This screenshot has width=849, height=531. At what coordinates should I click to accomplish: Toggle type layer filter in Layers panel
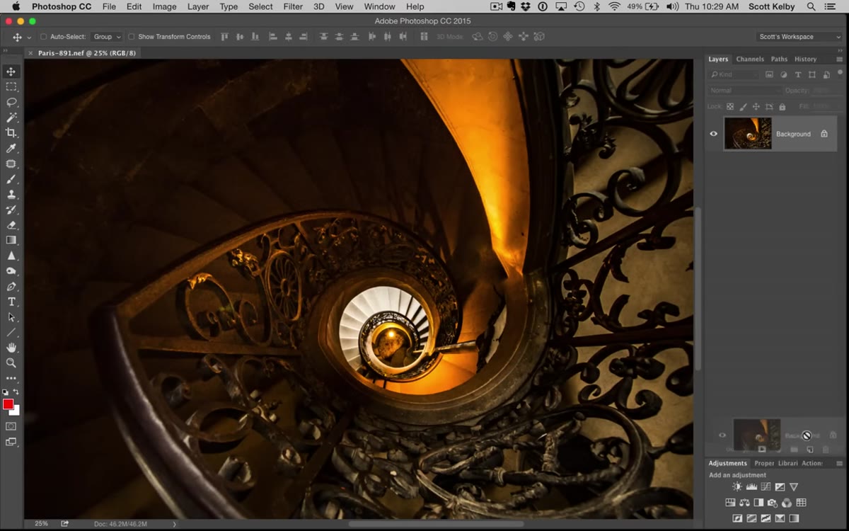(x=798, y=74)
